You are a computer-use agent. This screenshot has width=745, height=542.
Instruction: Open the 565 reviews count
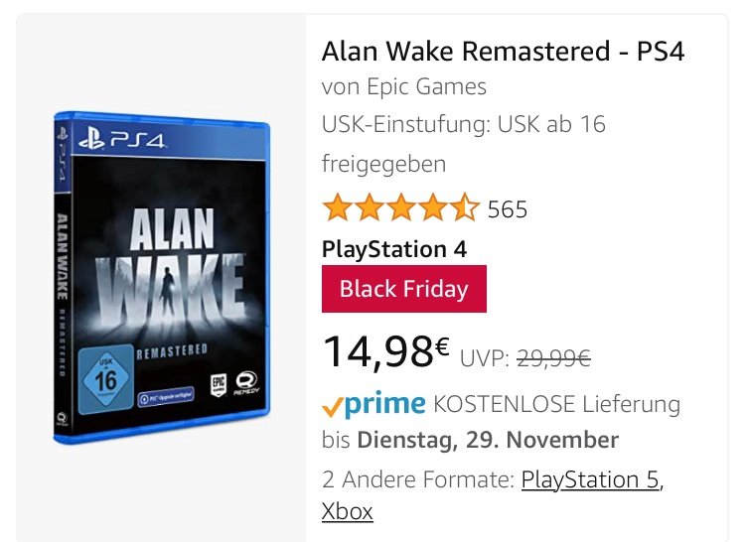tap(508, 209)
